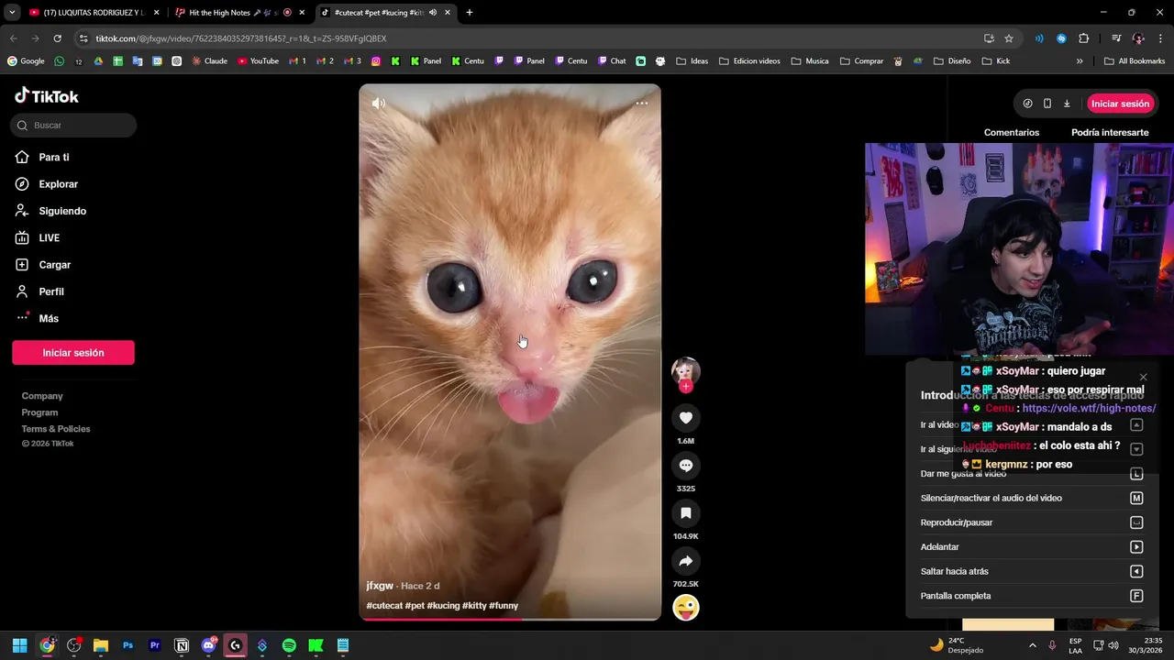Switch to the Comentarios tab
This screenshot has width=1174, height=660.
point(1012,133)
